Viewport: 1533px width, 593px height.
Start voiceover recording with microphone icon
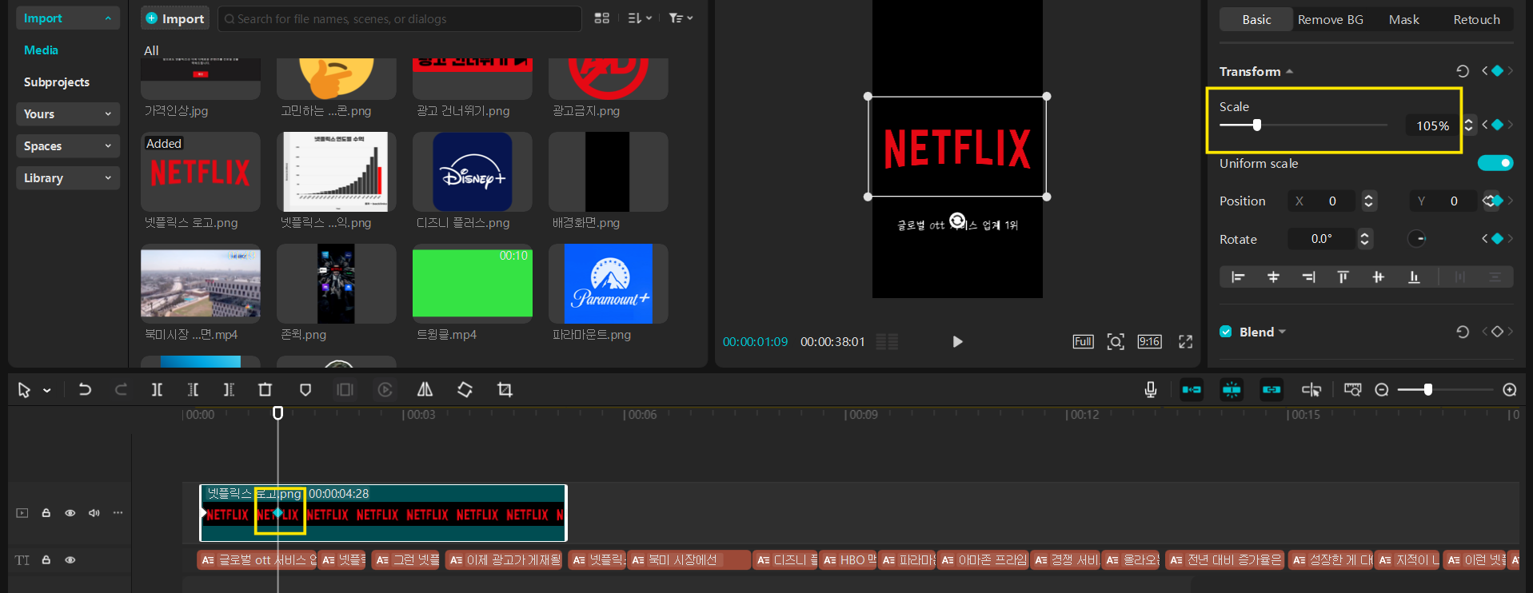click(x=1150, y=389)
